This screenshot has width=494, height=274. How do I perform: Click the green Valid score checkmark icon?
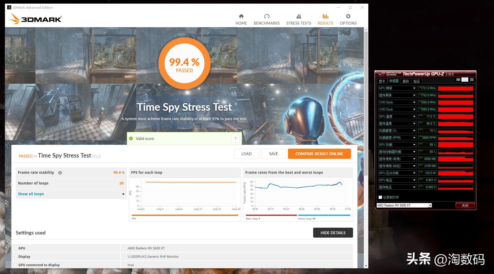[131, 138]
